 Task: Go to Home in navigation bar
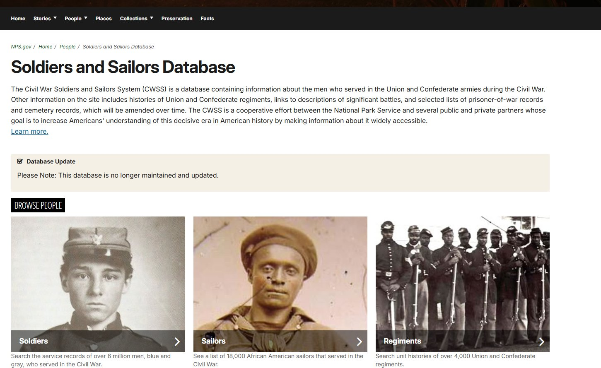click(18, 19)
